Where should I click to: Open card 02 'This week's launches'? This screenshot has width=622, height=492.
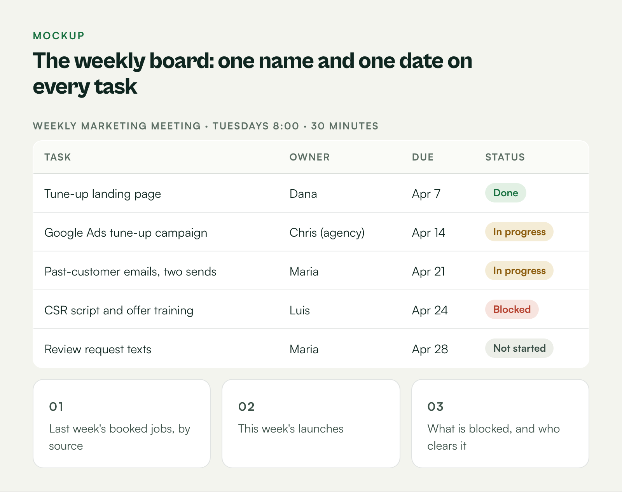pos(311,424)
